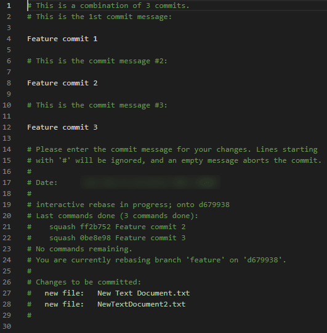The height and width of the screenshot is (333, 327).
Task: Click the 'Feature commit 1' message text
Action: tap(62, 39)
